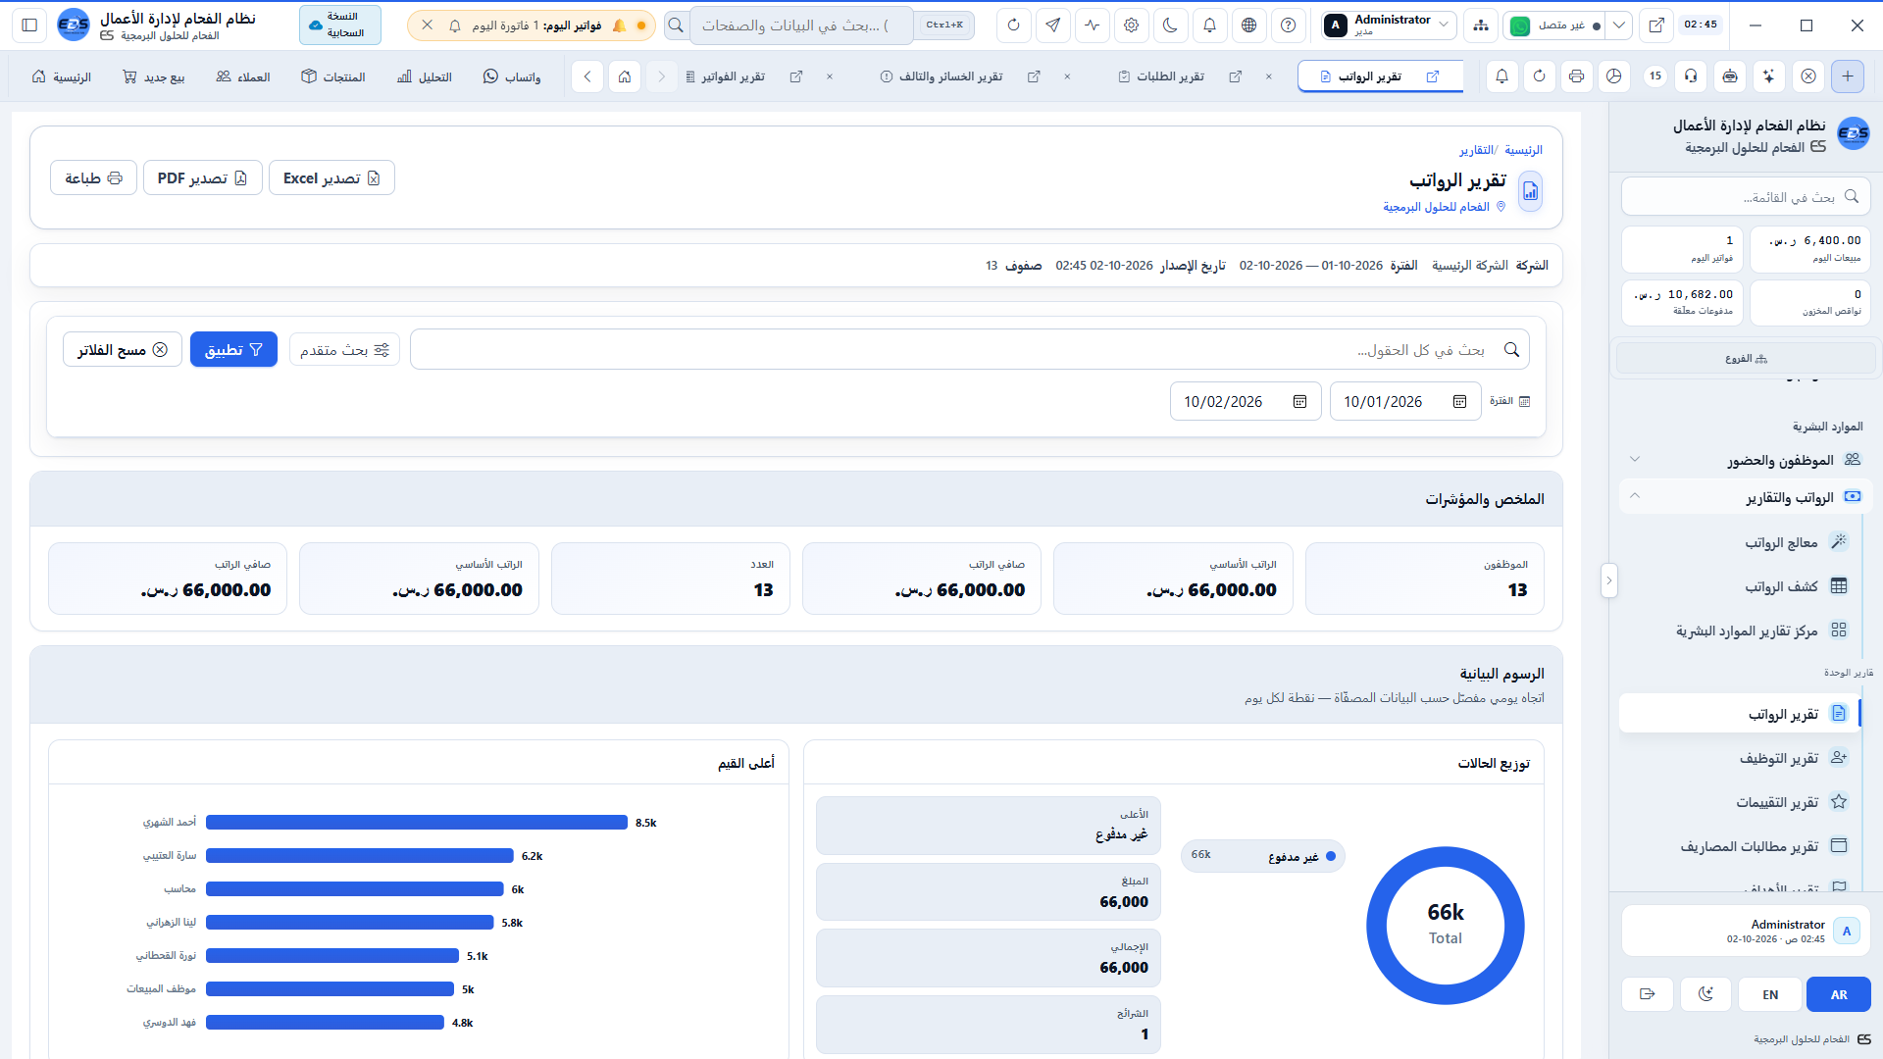Viewport: 1883px width, 1059px height.
Task: Click the تصدير PDF button
Action: tap(203, 177)
